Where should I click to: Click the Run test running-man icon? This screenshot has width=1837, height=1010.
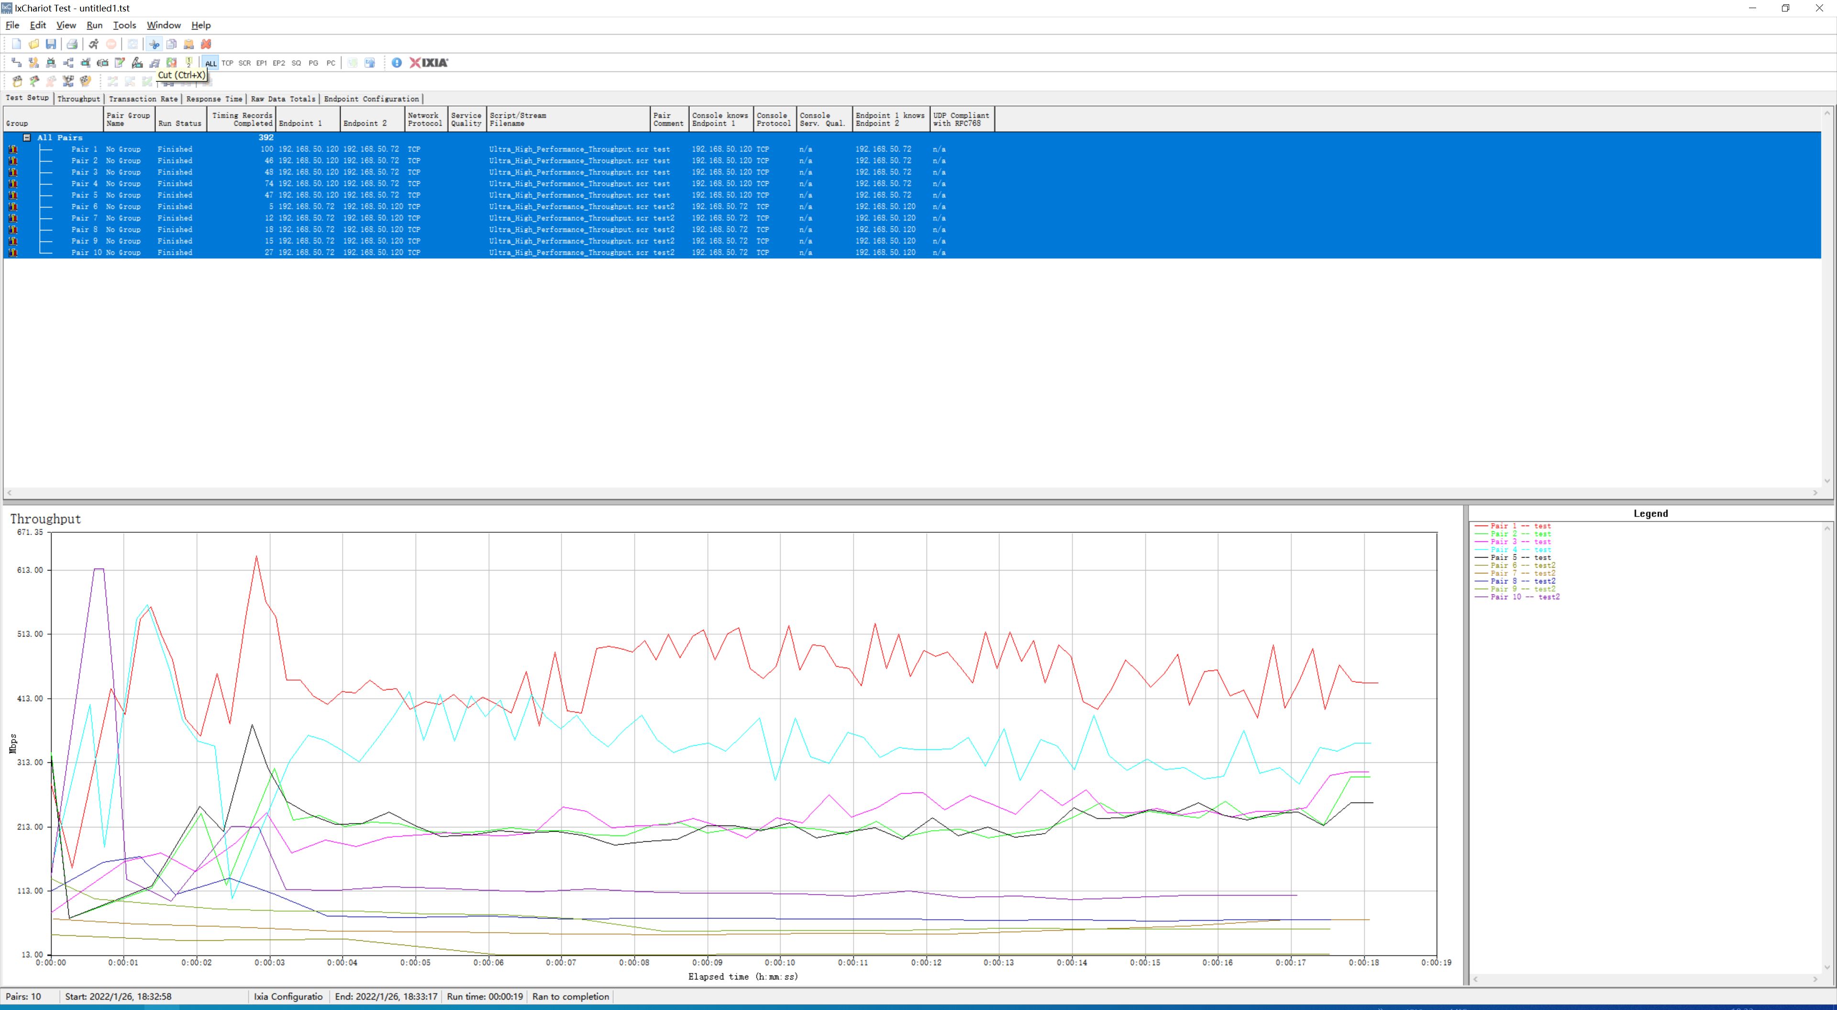point(93,44)
